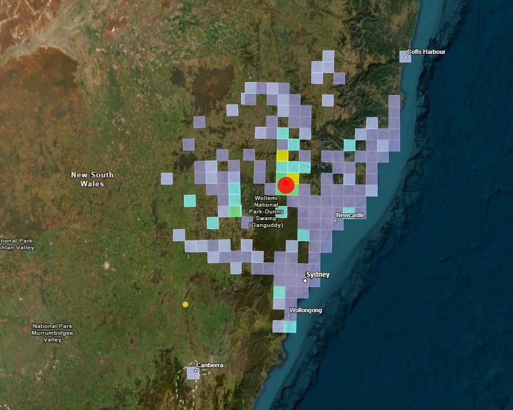Select the cyan cell below Wollongong
This screenshot has height=410, width=513.
coord(290,326)
